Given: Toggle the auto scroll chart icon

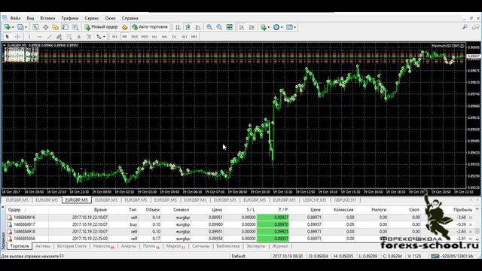Looking at the screenshot, I should 242,27.
